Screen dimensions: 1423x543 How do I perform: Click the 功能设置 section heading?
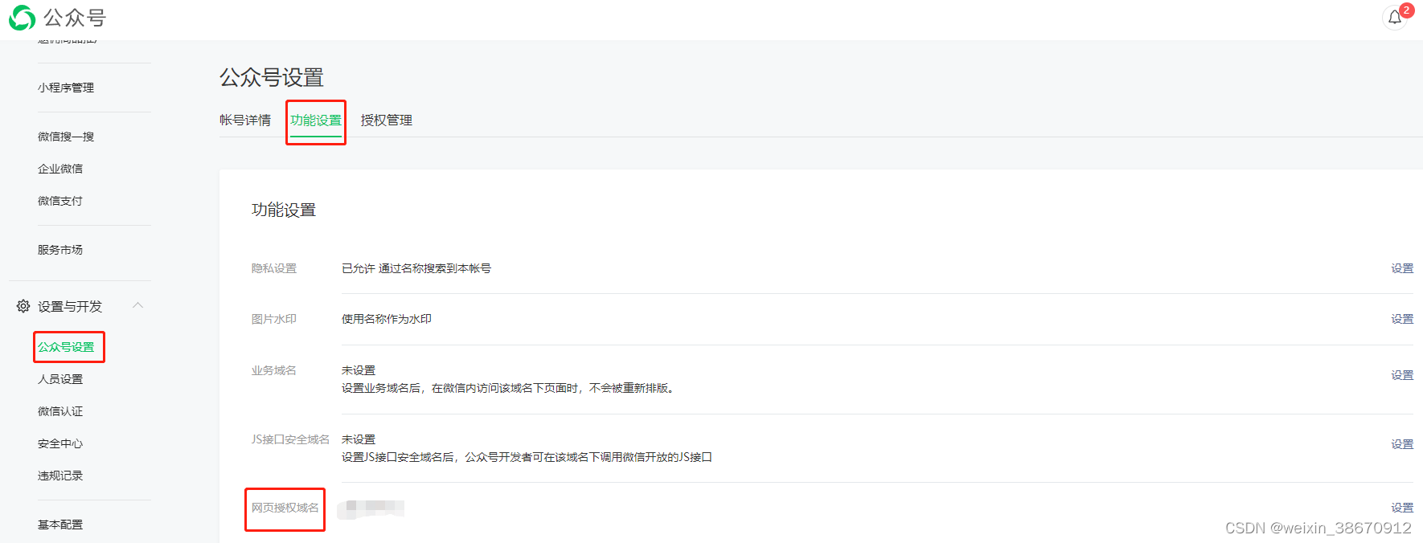coord(284,210)
